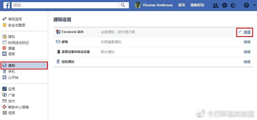Click the search magnifier button
Image resolution: width=257 pixels, height=120 pixels.
click(x=123, y=5)
